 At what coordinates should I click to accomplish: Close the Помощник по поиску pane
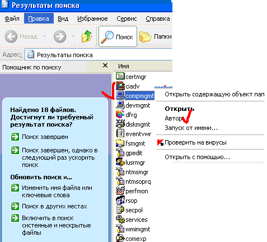pos(105,66)
